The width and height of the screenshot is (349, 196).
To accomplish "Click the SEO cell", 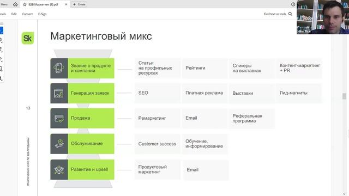I will point(158,93).
